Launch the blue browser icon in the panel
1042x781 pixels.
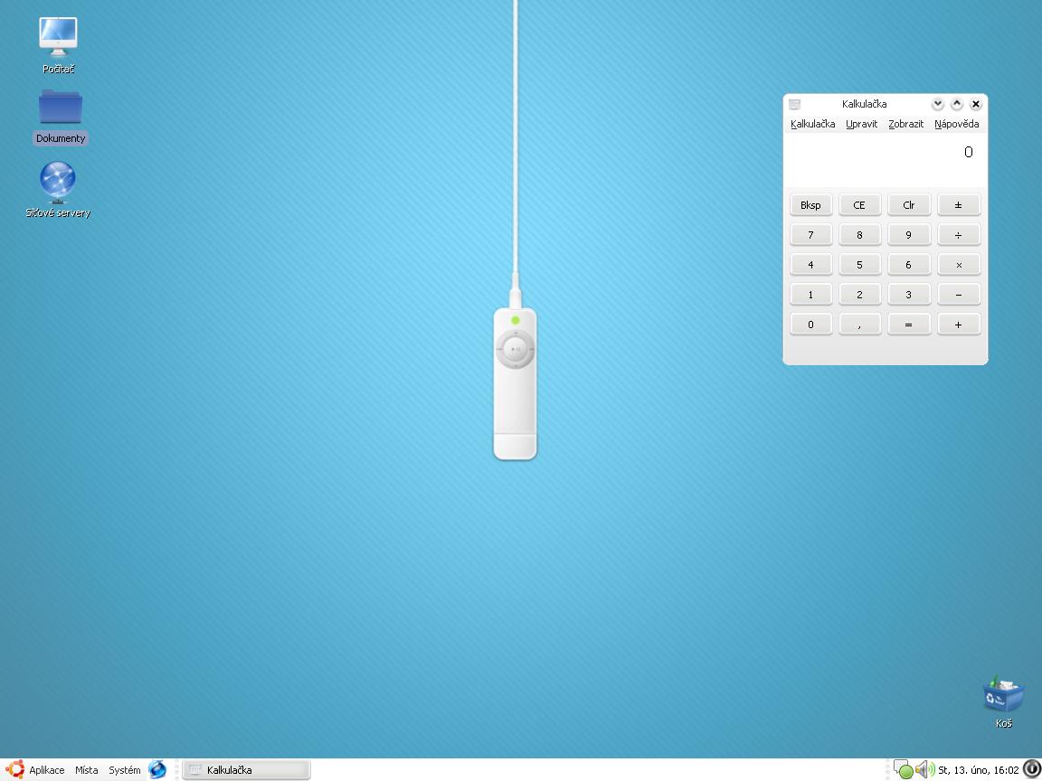(x=157, y=769)
